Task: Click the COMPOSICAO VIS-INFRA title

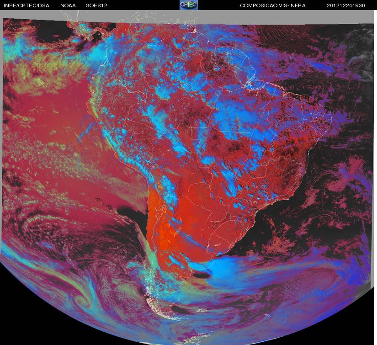Action: [x=273, y=5]
